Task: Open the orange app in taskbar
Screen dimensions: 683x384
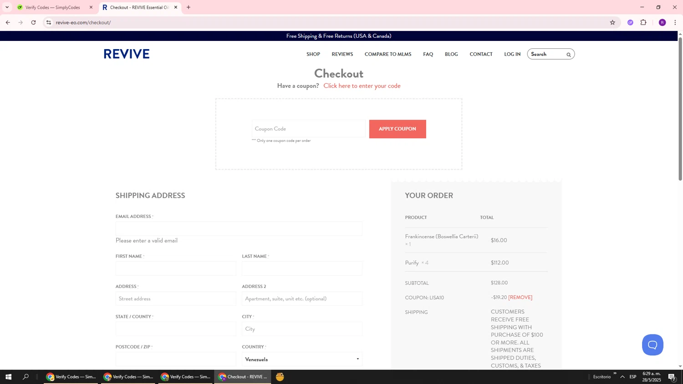Action: click(x=280, y=377)
